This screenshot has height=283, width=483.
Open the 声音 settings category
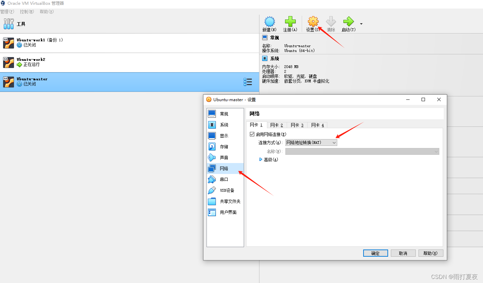pos(225,158)
